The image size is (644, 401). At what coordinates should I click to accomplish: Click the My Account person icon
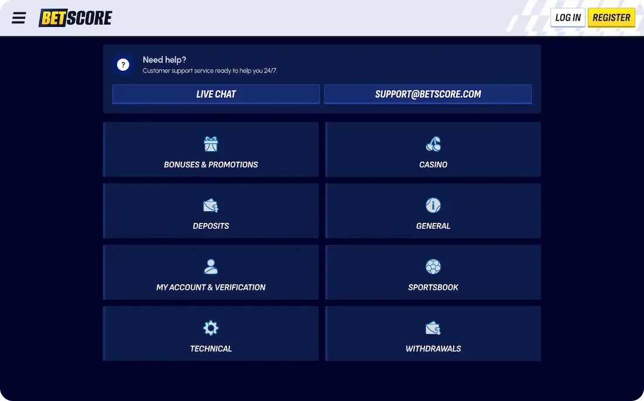pos(211,266)
